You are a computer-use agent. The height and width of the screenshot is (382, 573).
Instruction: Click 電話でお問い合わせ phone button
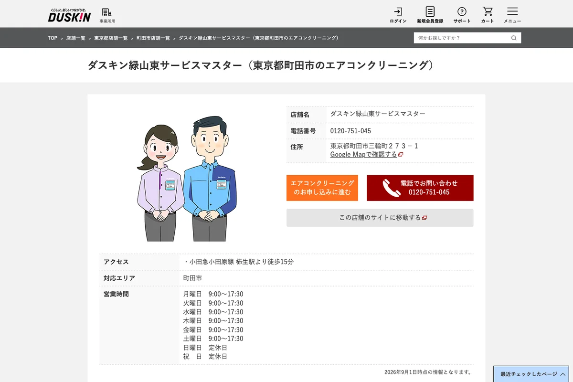[x=420, y=188]
